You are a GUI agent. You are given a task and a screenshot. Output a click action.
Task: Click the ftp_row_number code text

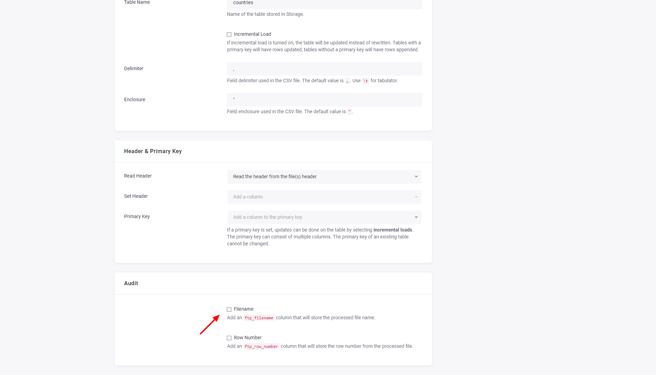pos(261,346)
